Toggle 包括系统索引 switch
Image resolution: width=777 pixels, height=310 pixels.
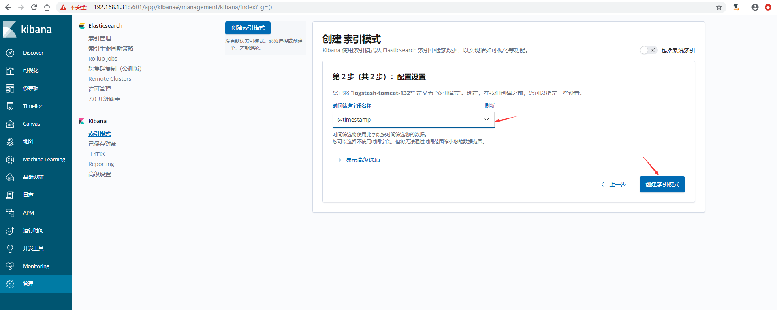point(648,50)
